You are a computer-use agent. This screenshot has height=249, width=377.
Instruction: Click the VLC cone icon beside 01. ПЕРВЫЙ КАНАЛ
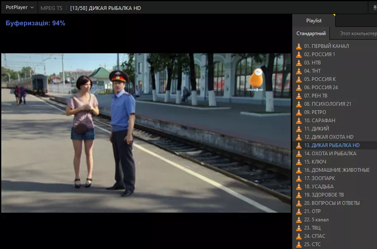point(299,46)
